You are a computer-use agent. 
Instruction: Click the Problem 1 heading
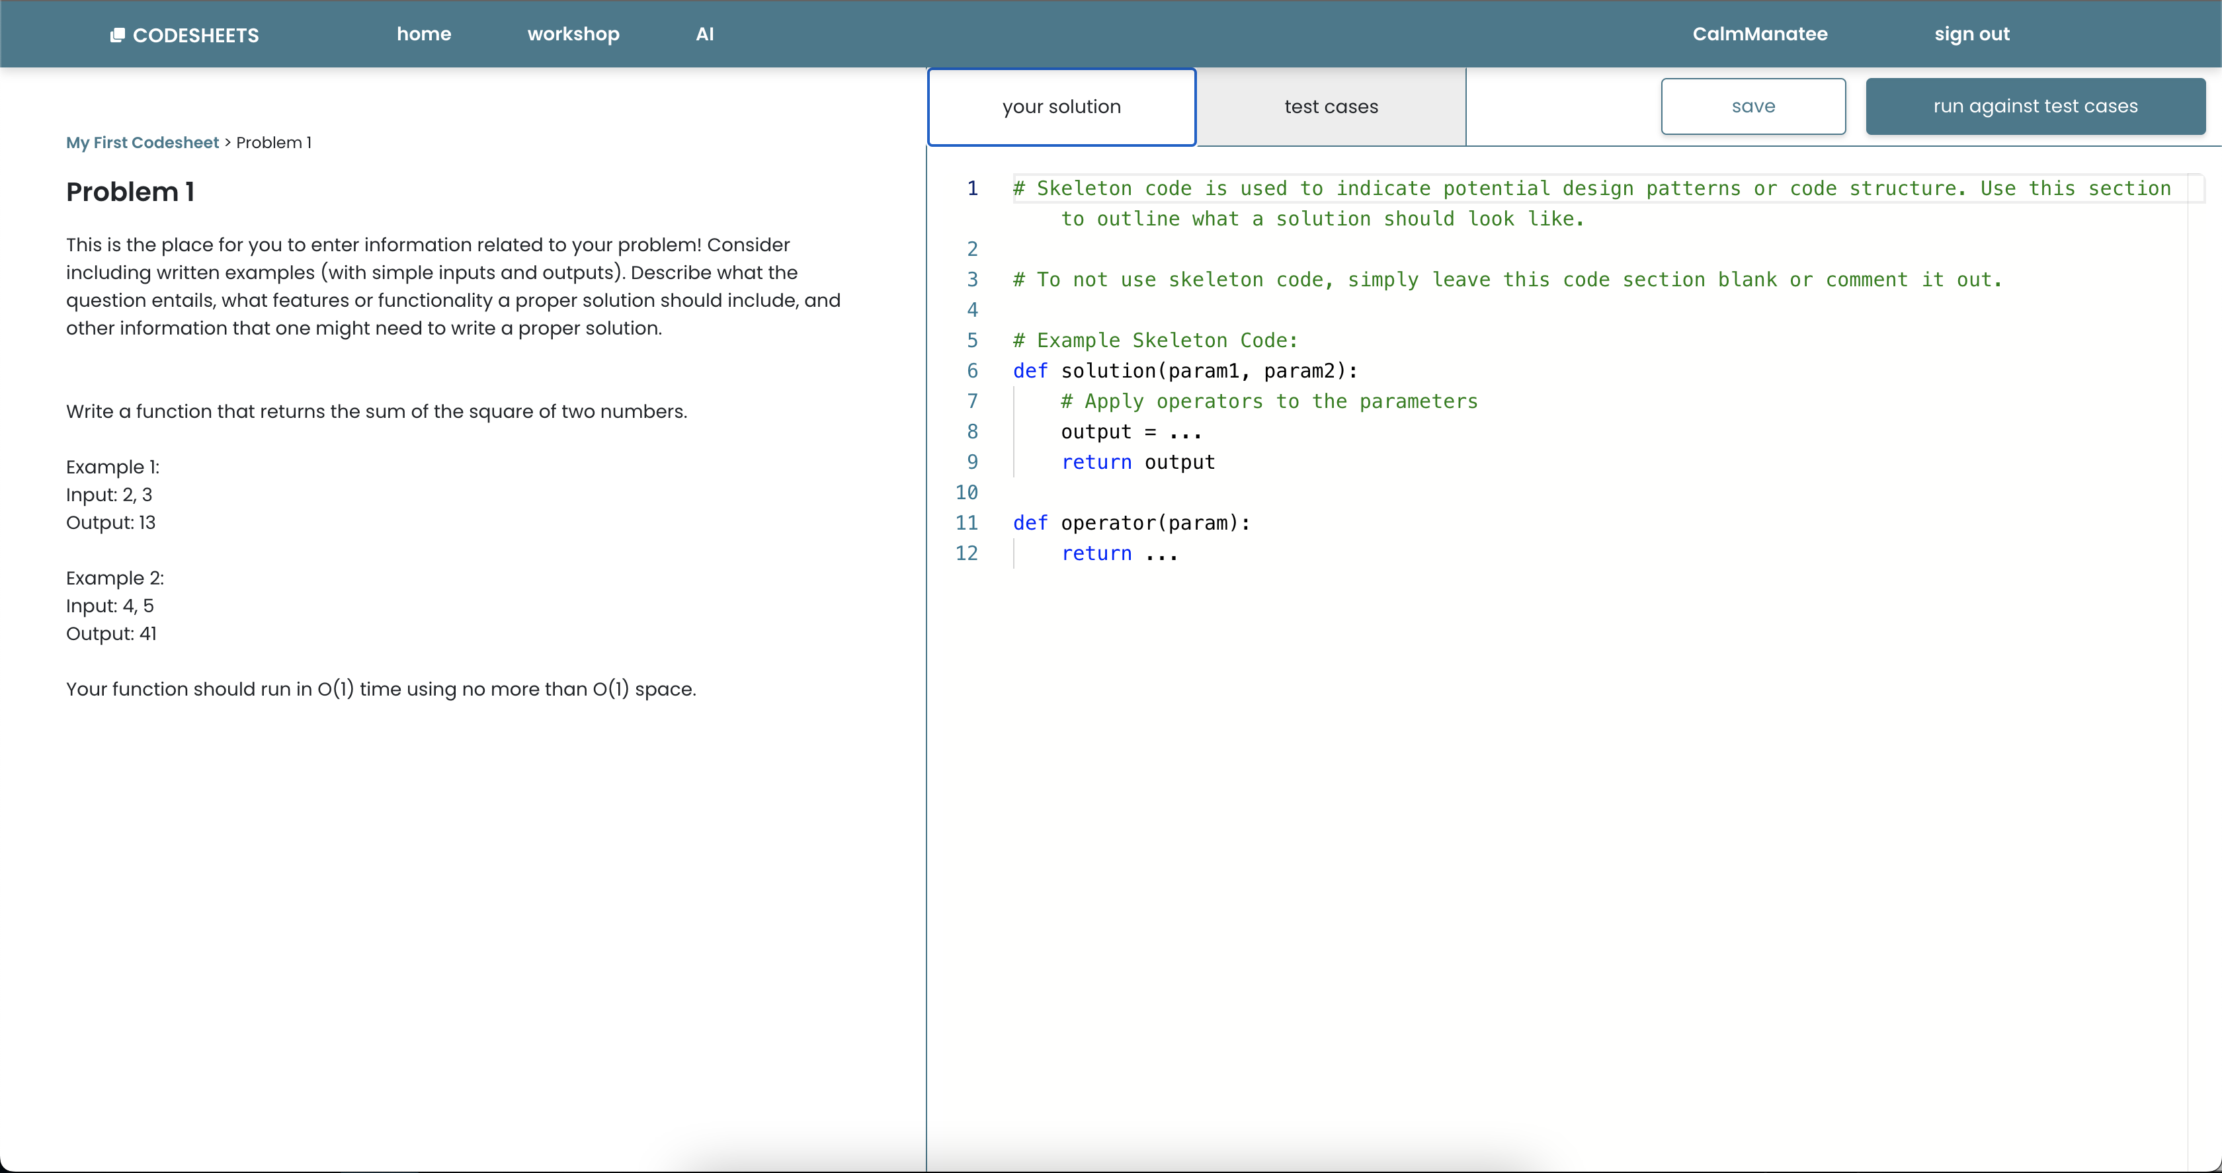(130, 192)
